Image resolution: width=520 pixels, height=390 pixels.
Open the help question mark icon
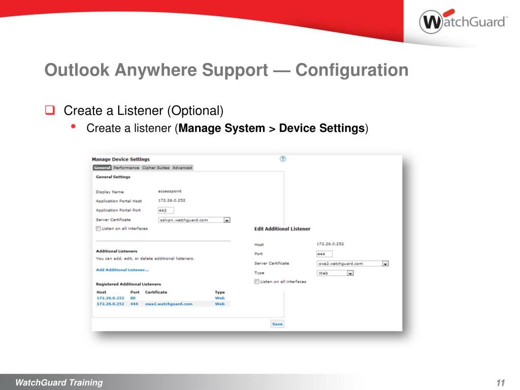click(x=282, y=159)
